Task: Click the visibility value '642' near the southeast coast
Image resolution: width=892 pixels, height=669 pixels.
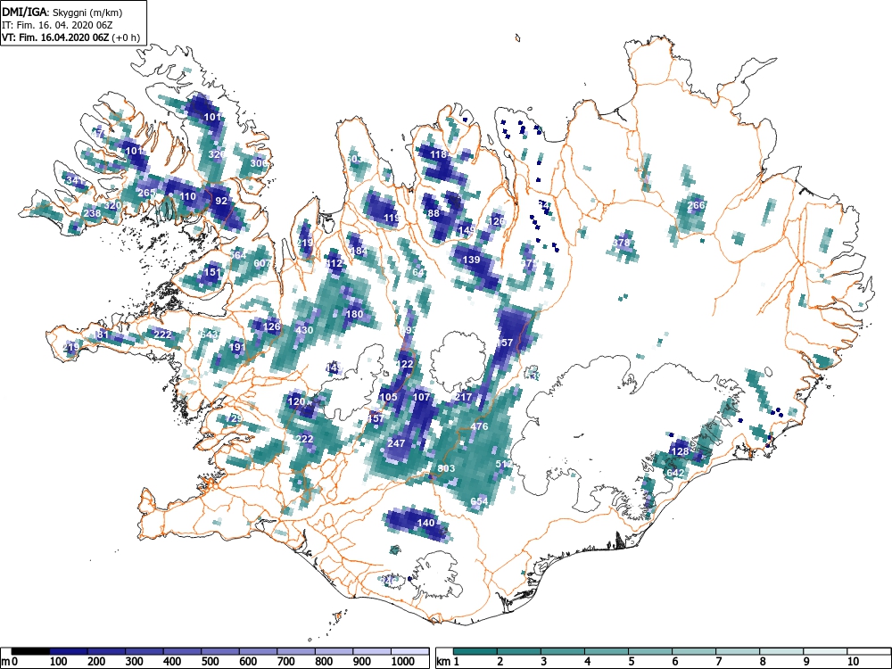Action: click(x=674, y=473)
